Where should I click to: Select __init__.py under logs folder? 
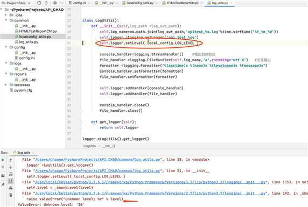click(x=27, y=69)
